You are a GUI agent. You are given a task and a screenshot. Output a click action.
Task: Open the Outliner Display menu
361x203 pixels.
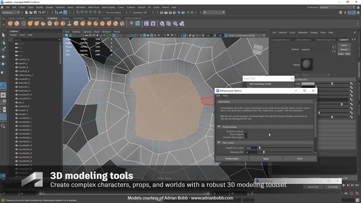point(13,35)
